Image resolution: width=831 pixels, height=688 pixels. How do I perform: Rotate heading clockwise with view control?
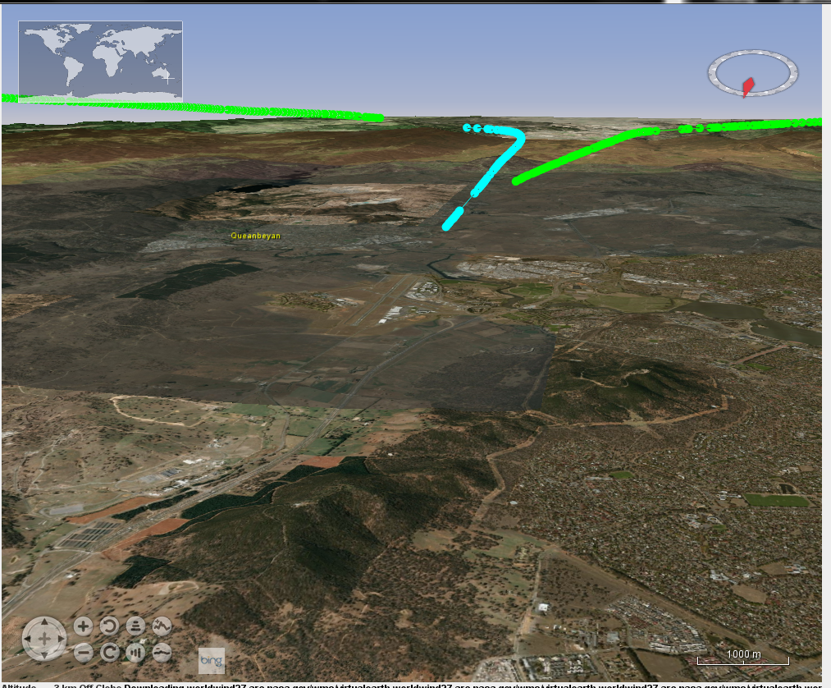pos(109,653)
